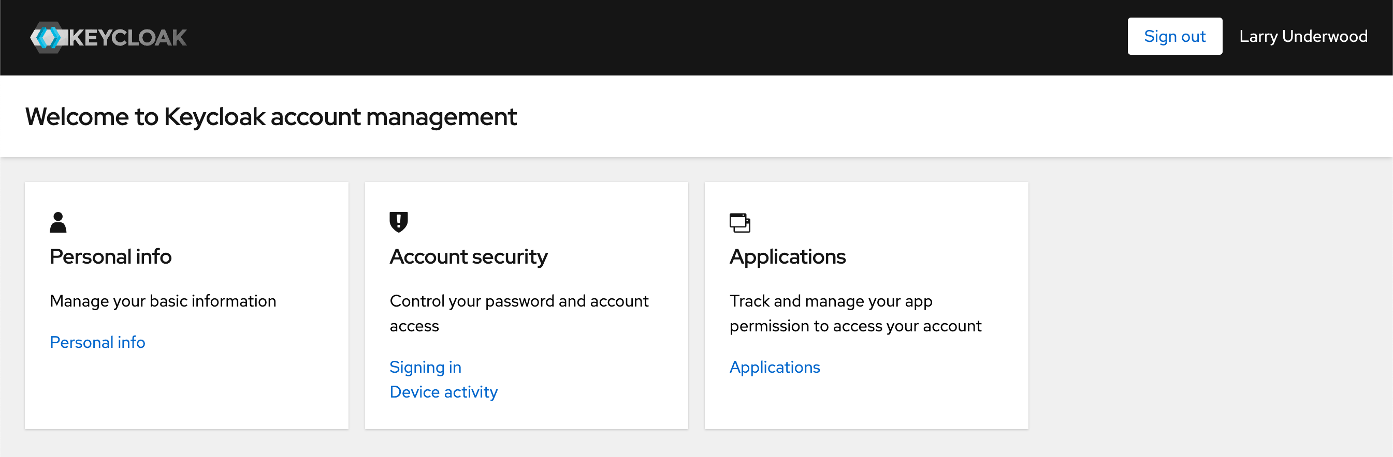Viewport: 1393px width, 457px height.
Task: Click the 'Control your password and account access' text
Action: coord(518,313)
